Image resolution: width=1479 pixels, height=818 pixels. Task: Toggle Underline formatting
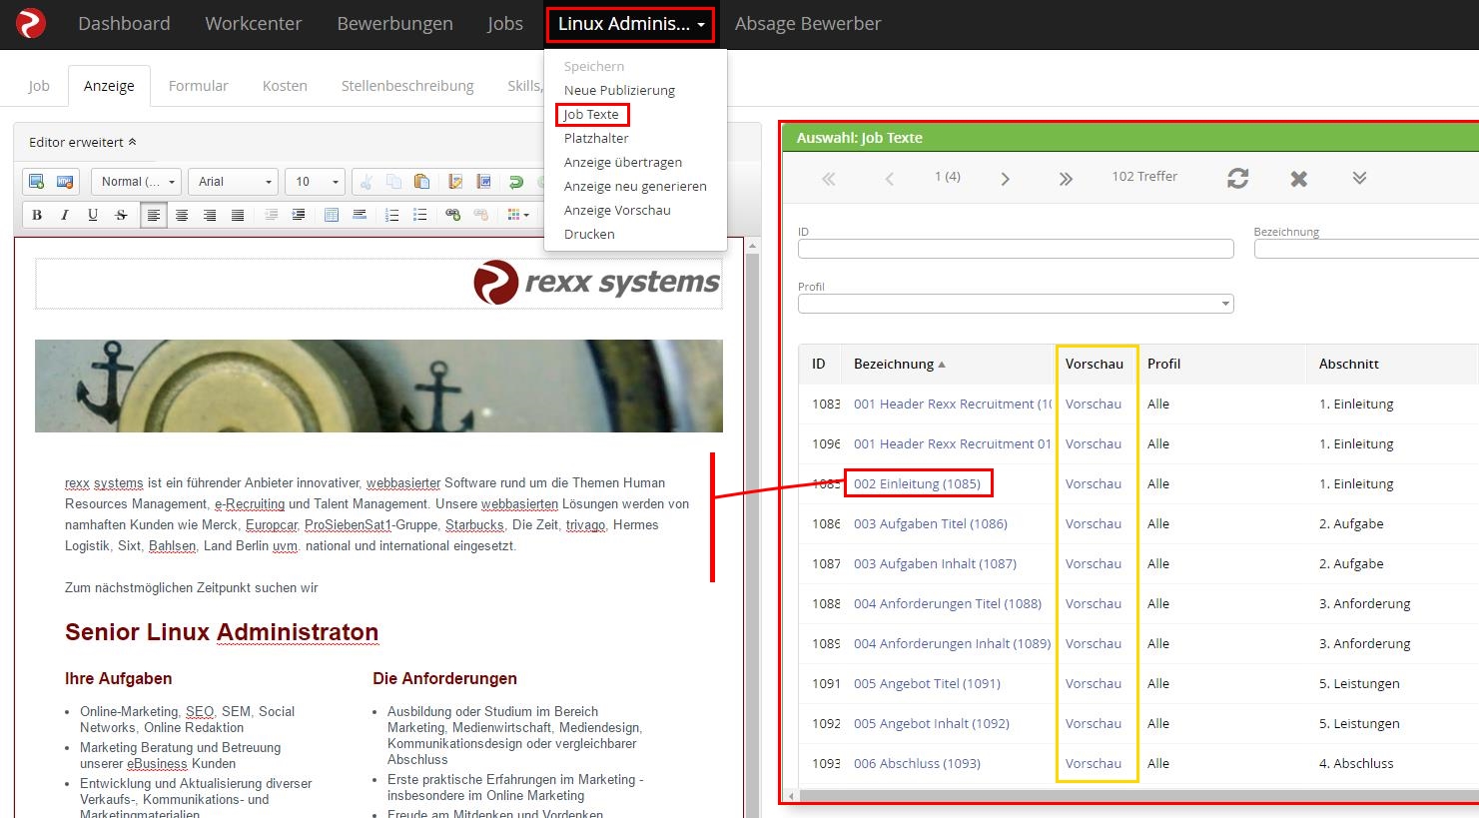point(93,215)
